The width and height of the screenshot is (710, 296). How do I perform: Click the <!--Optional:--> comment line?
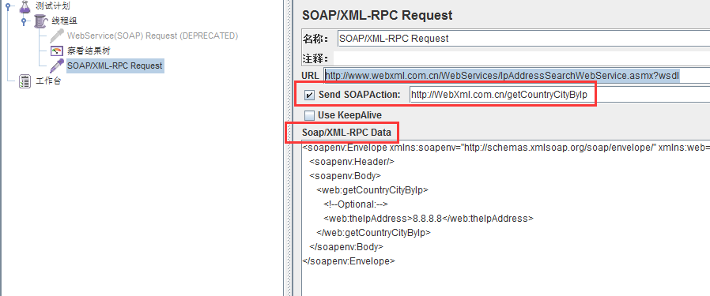[356, 204]
